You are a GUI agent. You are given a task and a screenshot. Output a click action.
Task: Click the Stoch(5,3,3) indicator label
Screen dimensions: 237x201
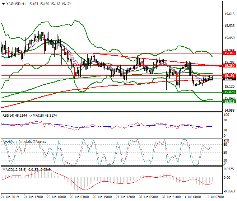tap(24, 142)
